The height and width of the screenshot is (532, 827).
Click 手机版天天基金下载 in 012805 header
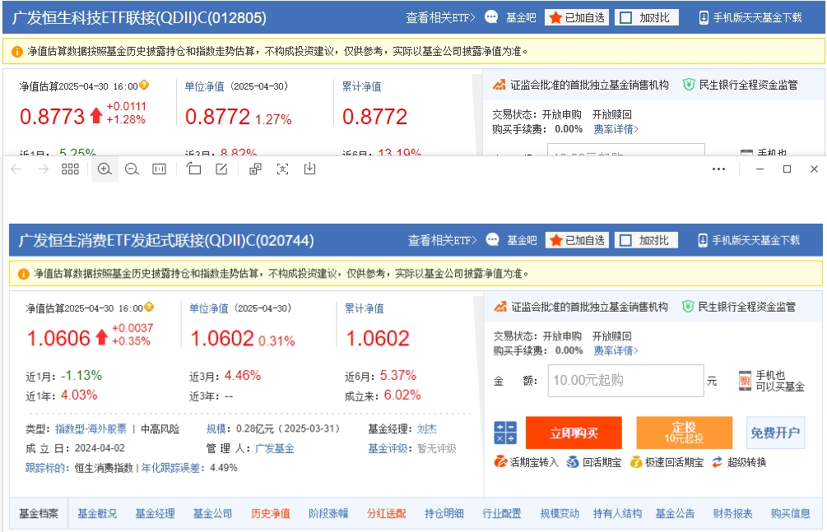757,17
